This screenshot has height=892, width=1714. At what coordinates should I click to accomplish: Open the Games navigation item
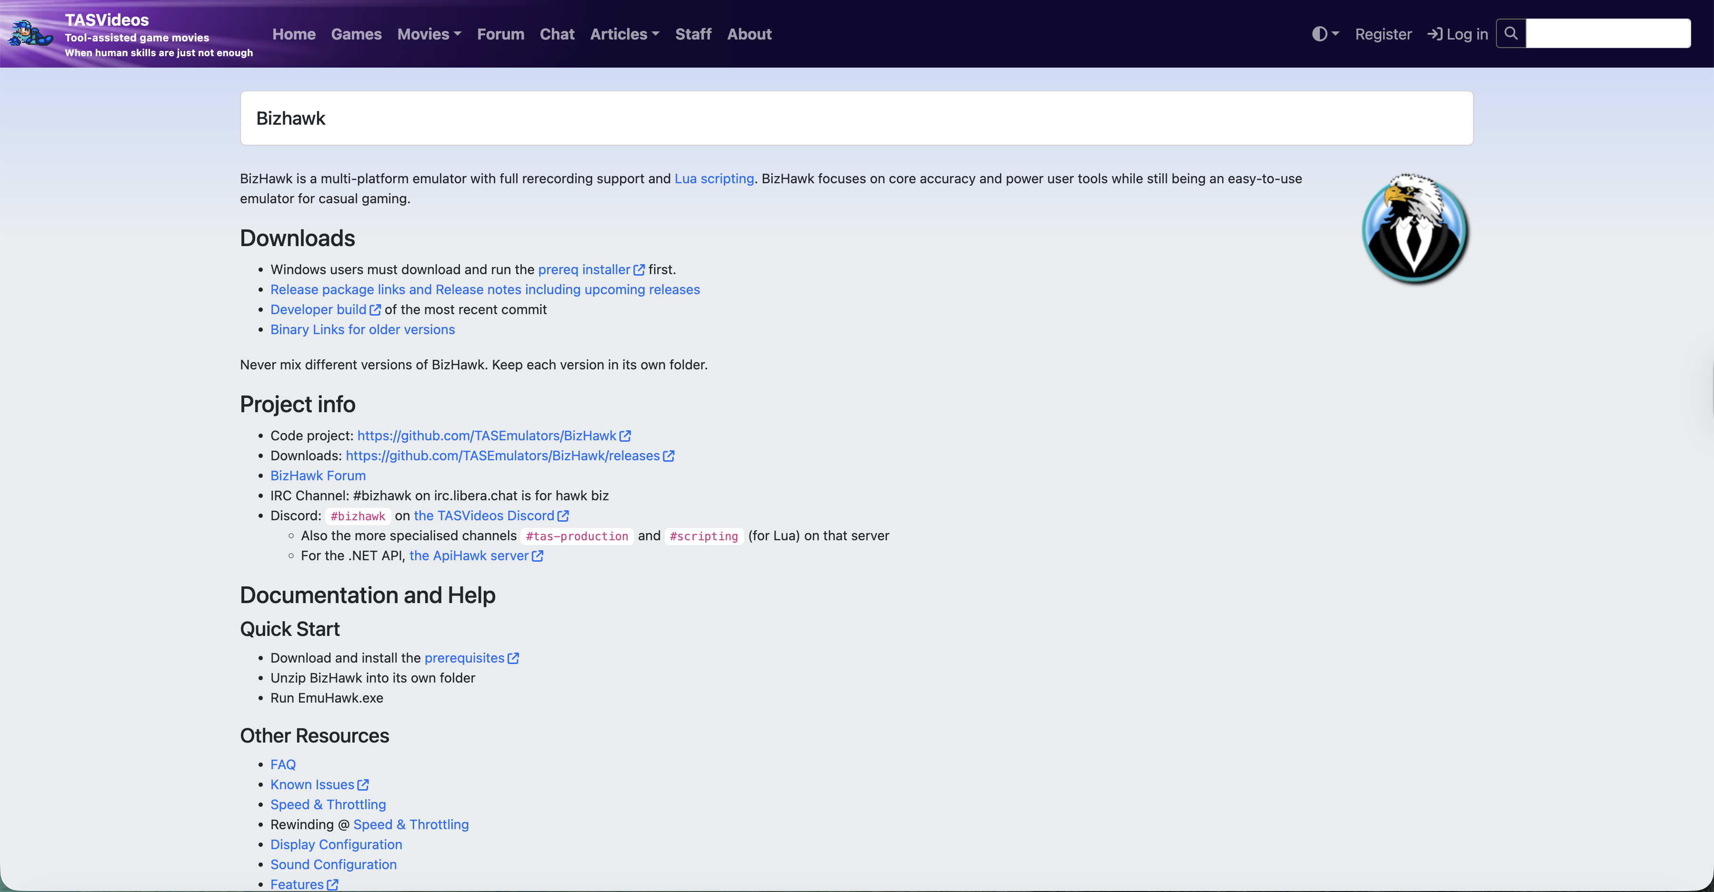pyautogui.click(x=356, y=34)
